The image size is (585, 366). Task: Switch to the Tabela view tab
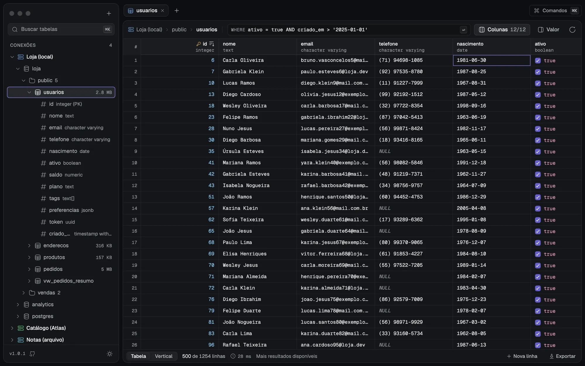click(138, 356)
